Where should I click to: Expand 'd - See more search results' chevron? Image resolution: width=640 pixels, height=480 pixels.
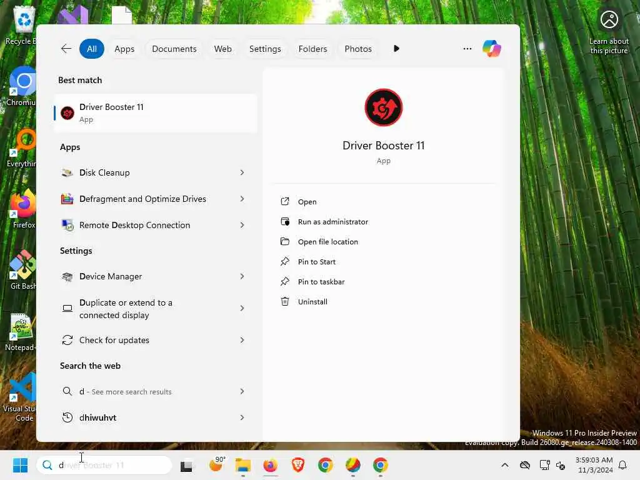pyautogui.click(x=242, y=391)
